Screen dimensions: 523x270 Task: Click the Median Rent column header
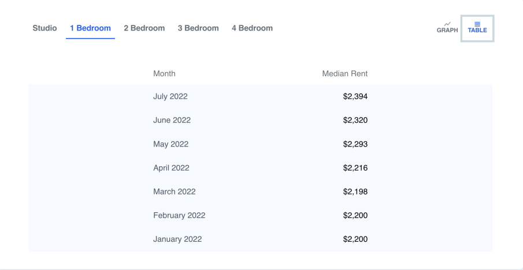(344, 74)
